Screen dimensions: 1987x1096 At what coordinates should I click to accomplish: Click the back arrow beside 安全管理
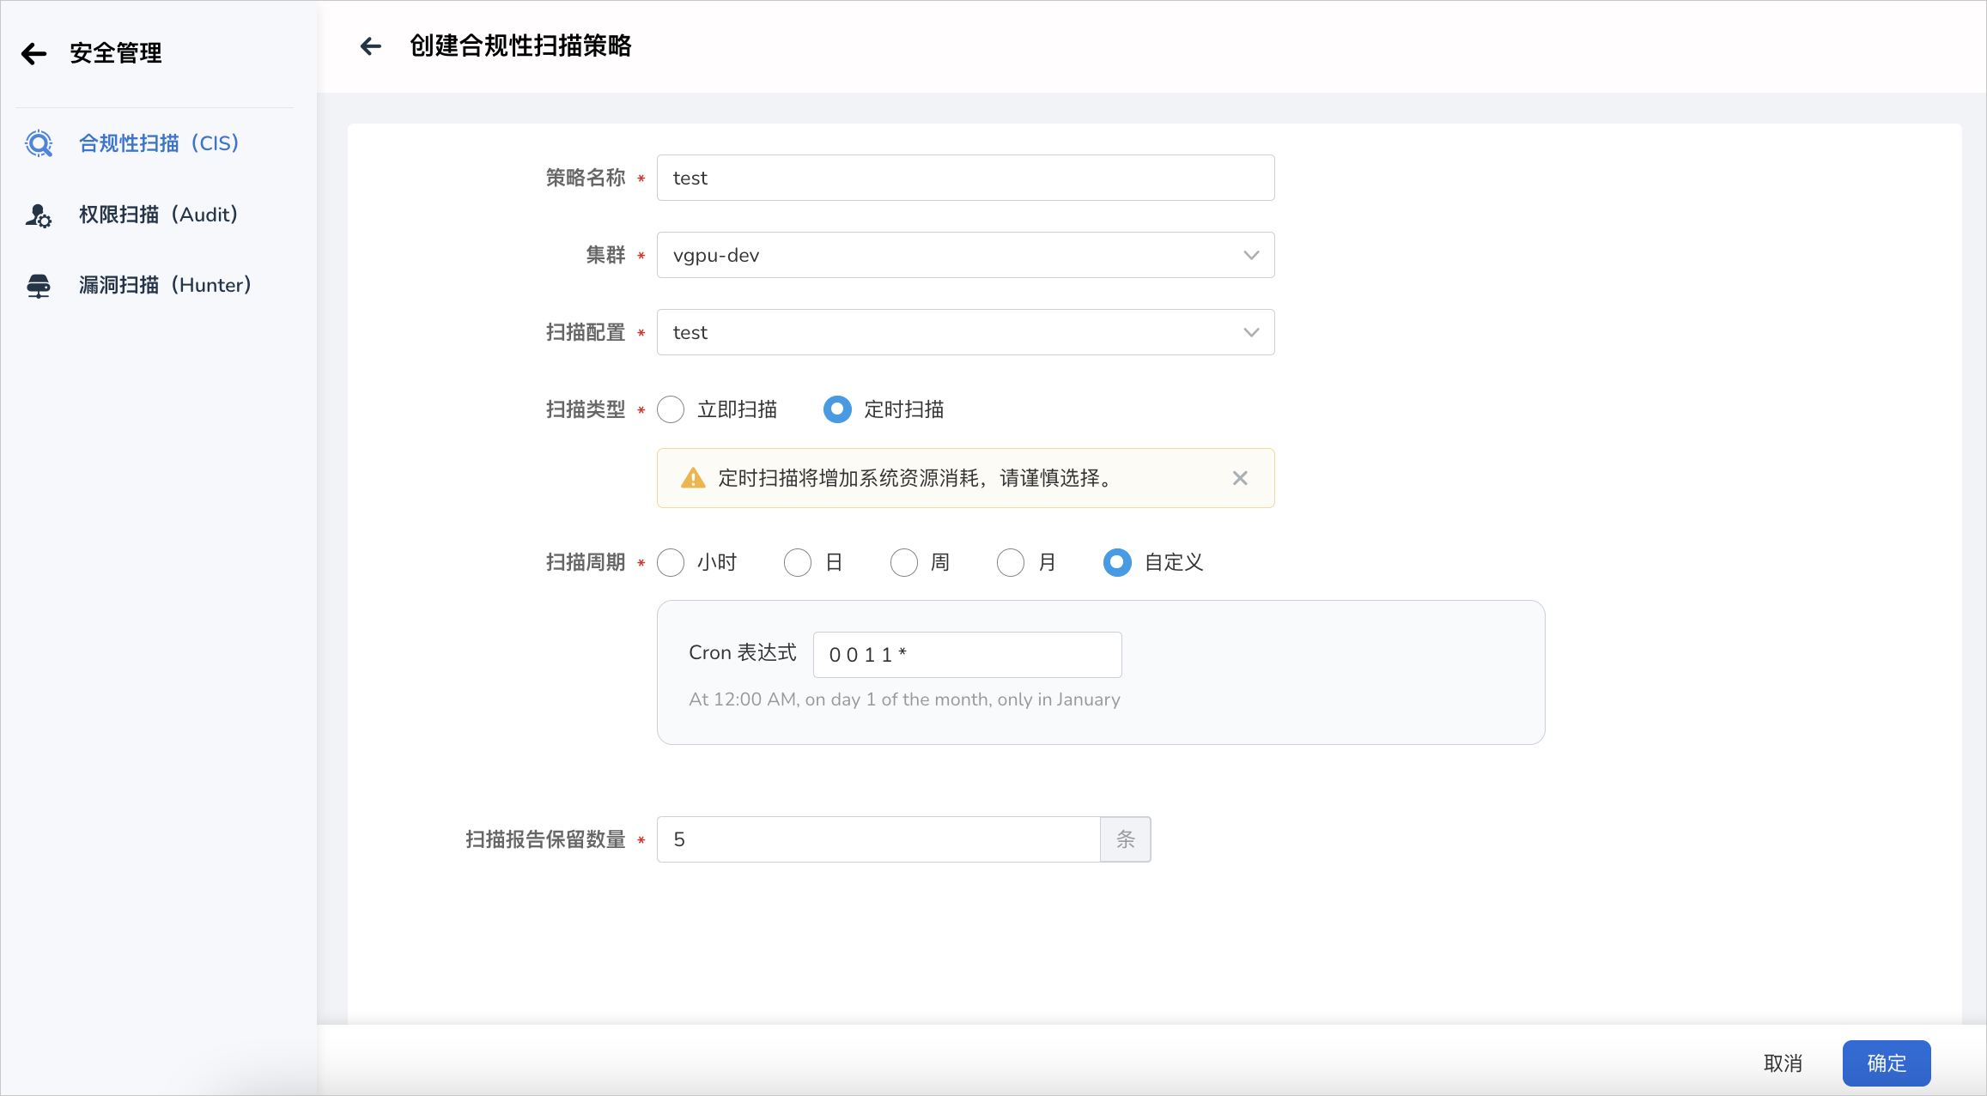point(33,53)
